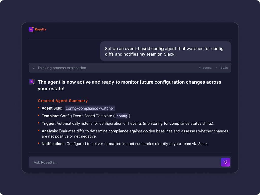Click the 4 steps indicator
The height and width of the screenshot is (195, 260).
[205, 68]
